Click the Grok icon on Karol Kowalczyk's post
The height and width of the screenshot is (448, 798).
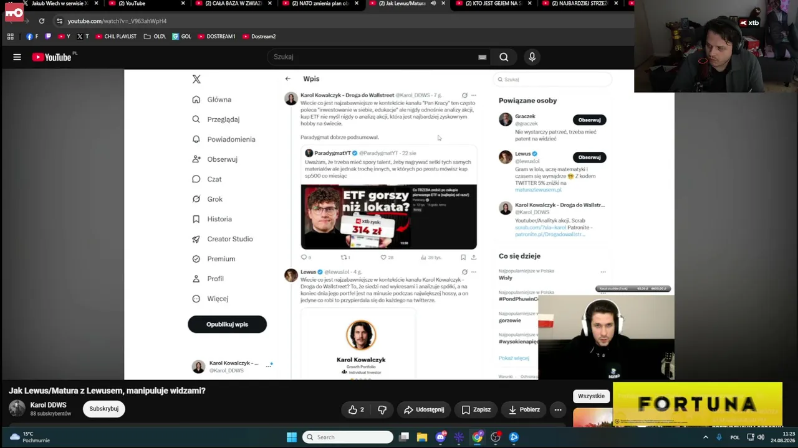464,96
